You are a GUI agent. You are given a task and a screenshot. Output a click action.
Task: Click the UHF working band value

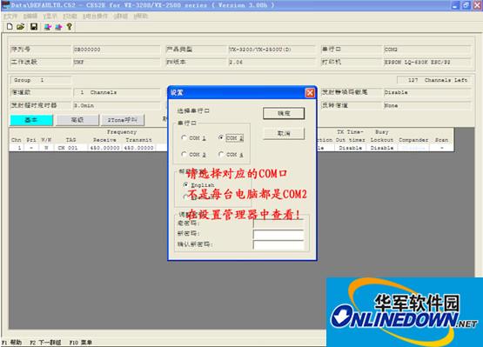coord(117,62)
